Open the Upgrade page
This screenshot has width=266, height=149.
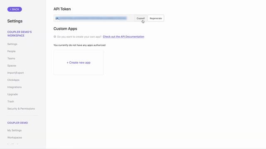[12, 94]
